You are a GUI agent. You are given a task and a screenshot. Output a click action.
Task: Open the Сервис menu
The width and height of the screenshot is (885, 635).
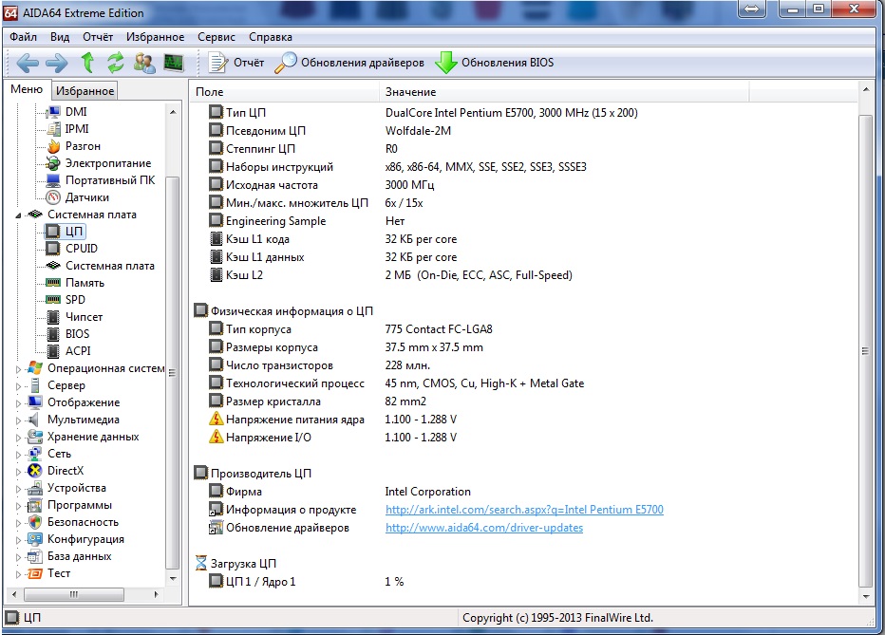point(217,37)
